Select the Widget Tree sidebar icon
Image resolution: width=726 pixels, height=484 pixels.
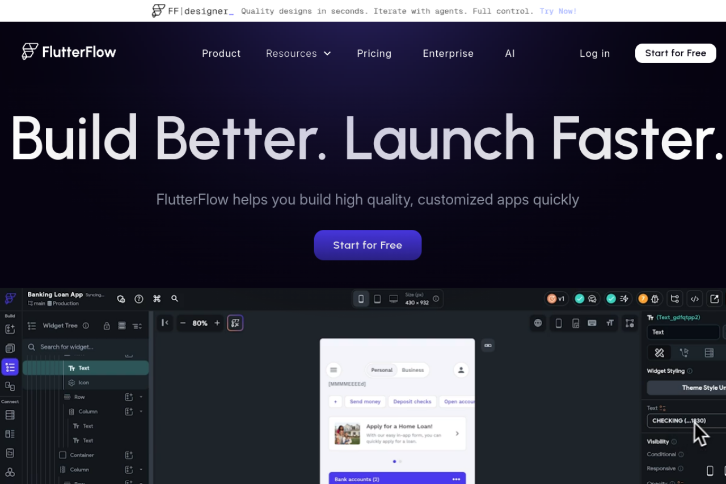[10, 367]
